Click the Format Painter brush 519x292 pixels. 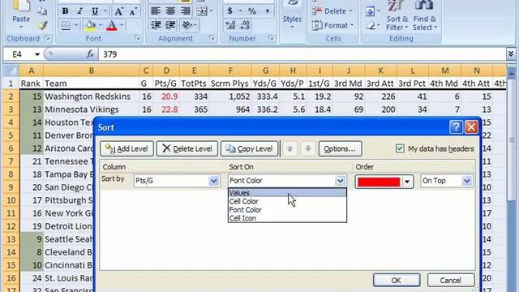42,25
